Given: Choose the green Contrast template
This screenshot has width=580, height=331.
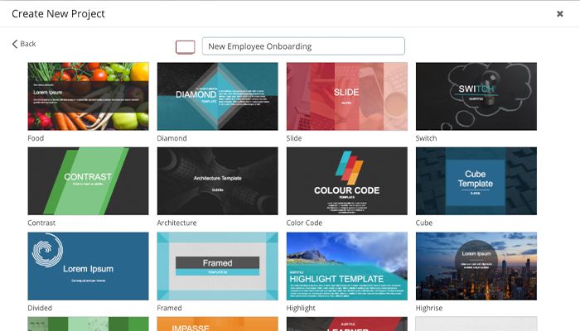Looking at the screenshot, I should pos(89,181).
